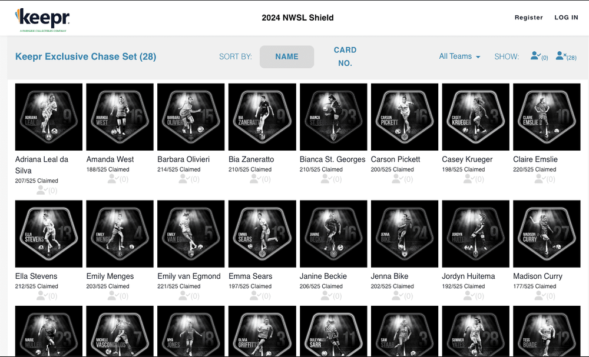Open Adriana Leal da Silva card image
Viewport: 589px width, 357px height.
49,117
